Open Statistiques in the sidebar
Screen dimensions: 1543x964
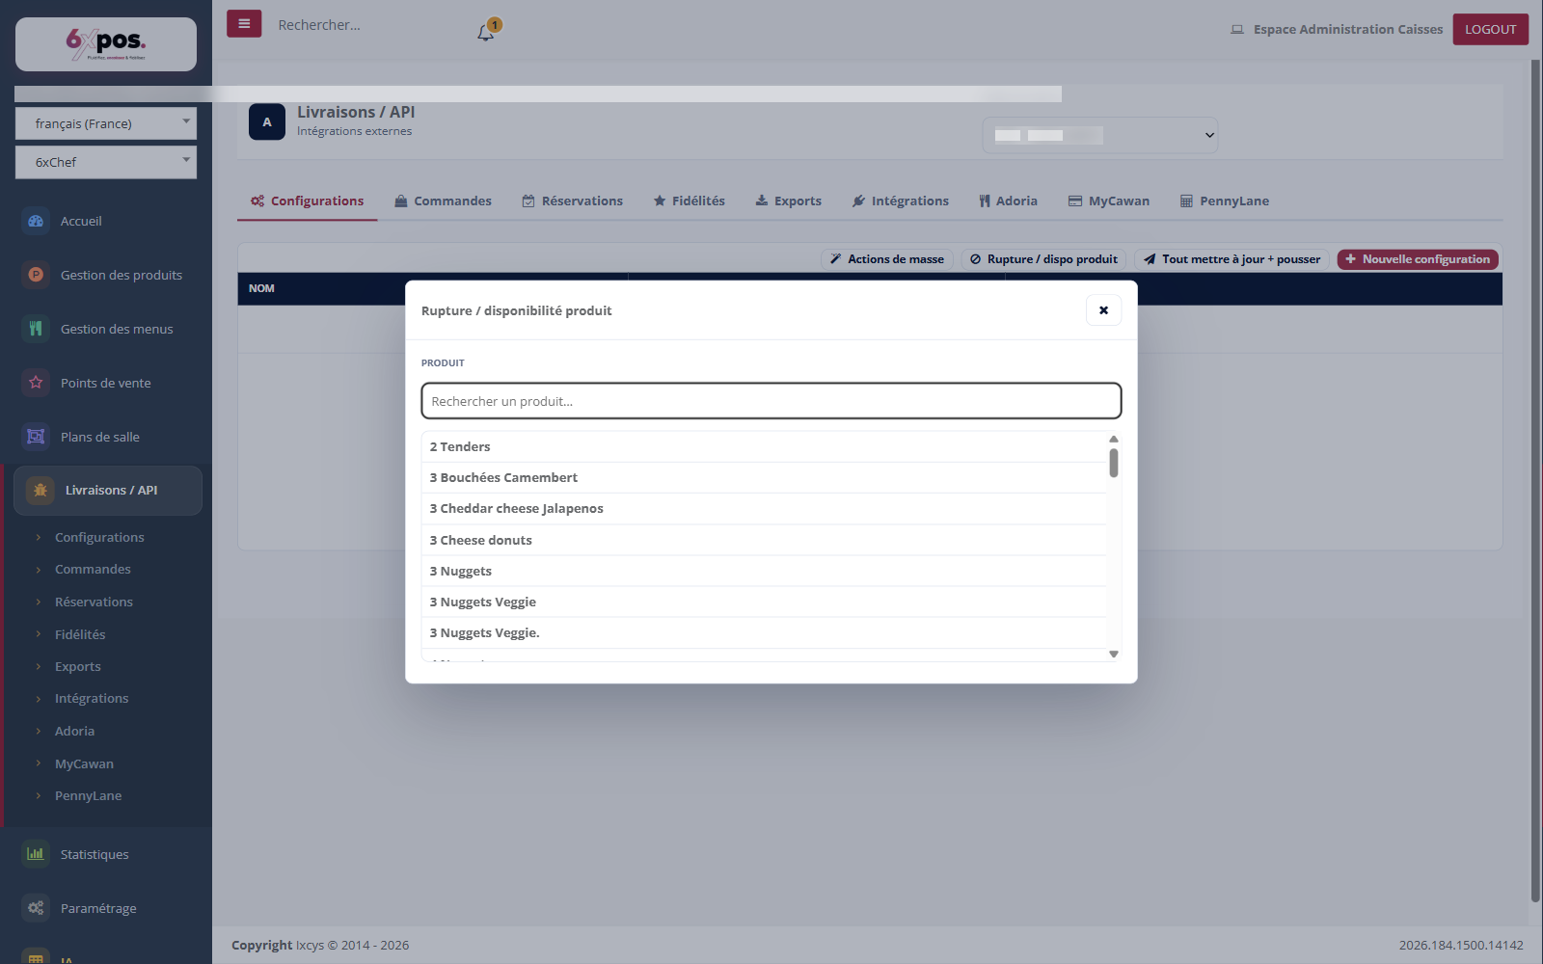pyautogui.click(x=95, y=855)
